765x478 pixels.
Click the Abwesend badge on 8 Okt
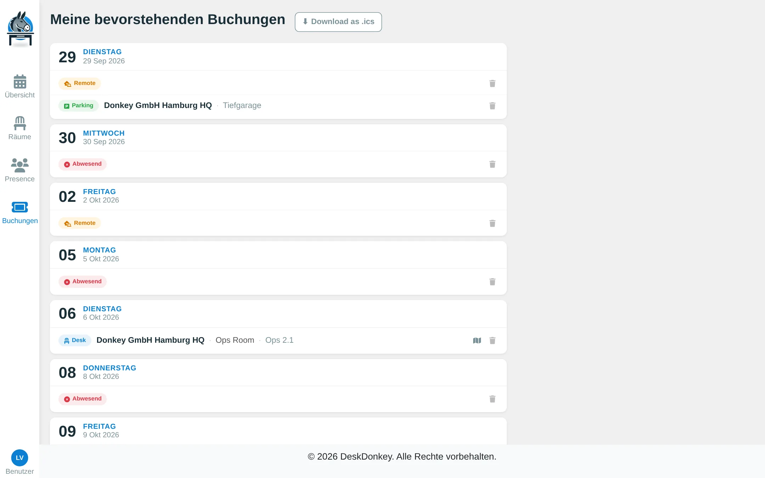(x=83, y=399)
